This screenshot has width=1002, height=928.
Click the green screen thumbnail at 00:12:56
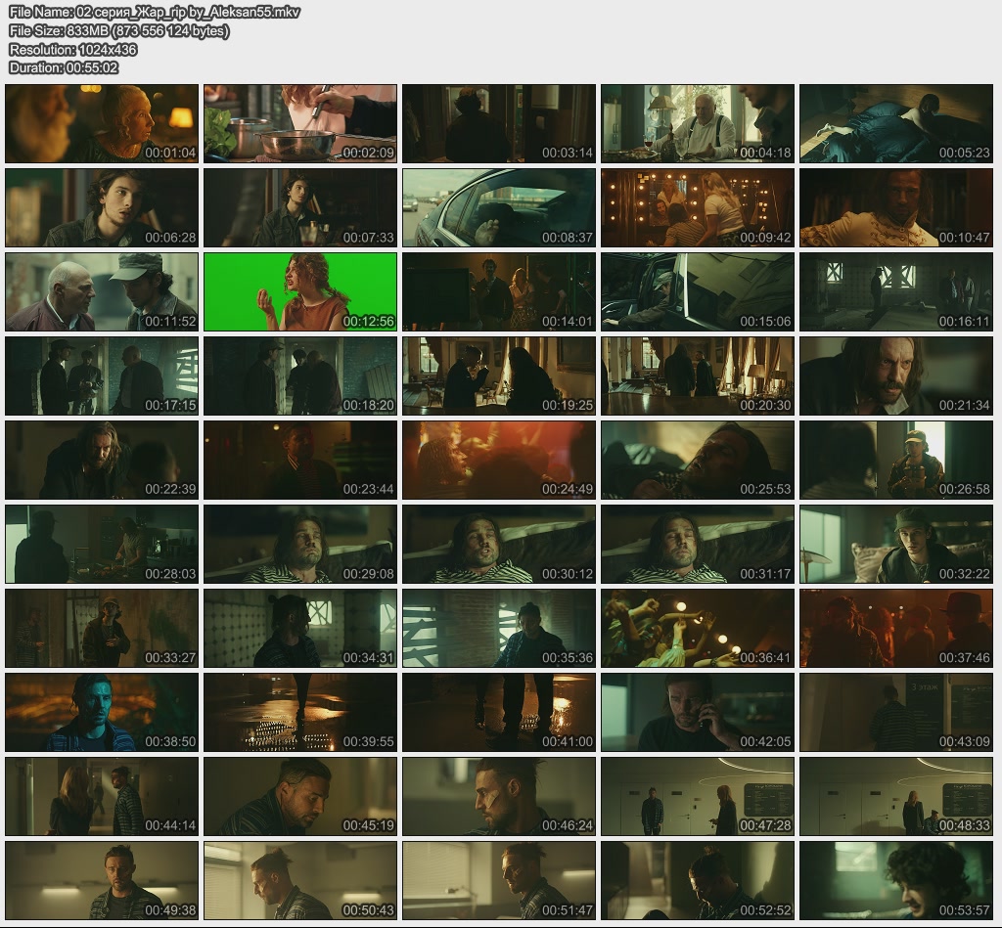click(x=300, y=292)
